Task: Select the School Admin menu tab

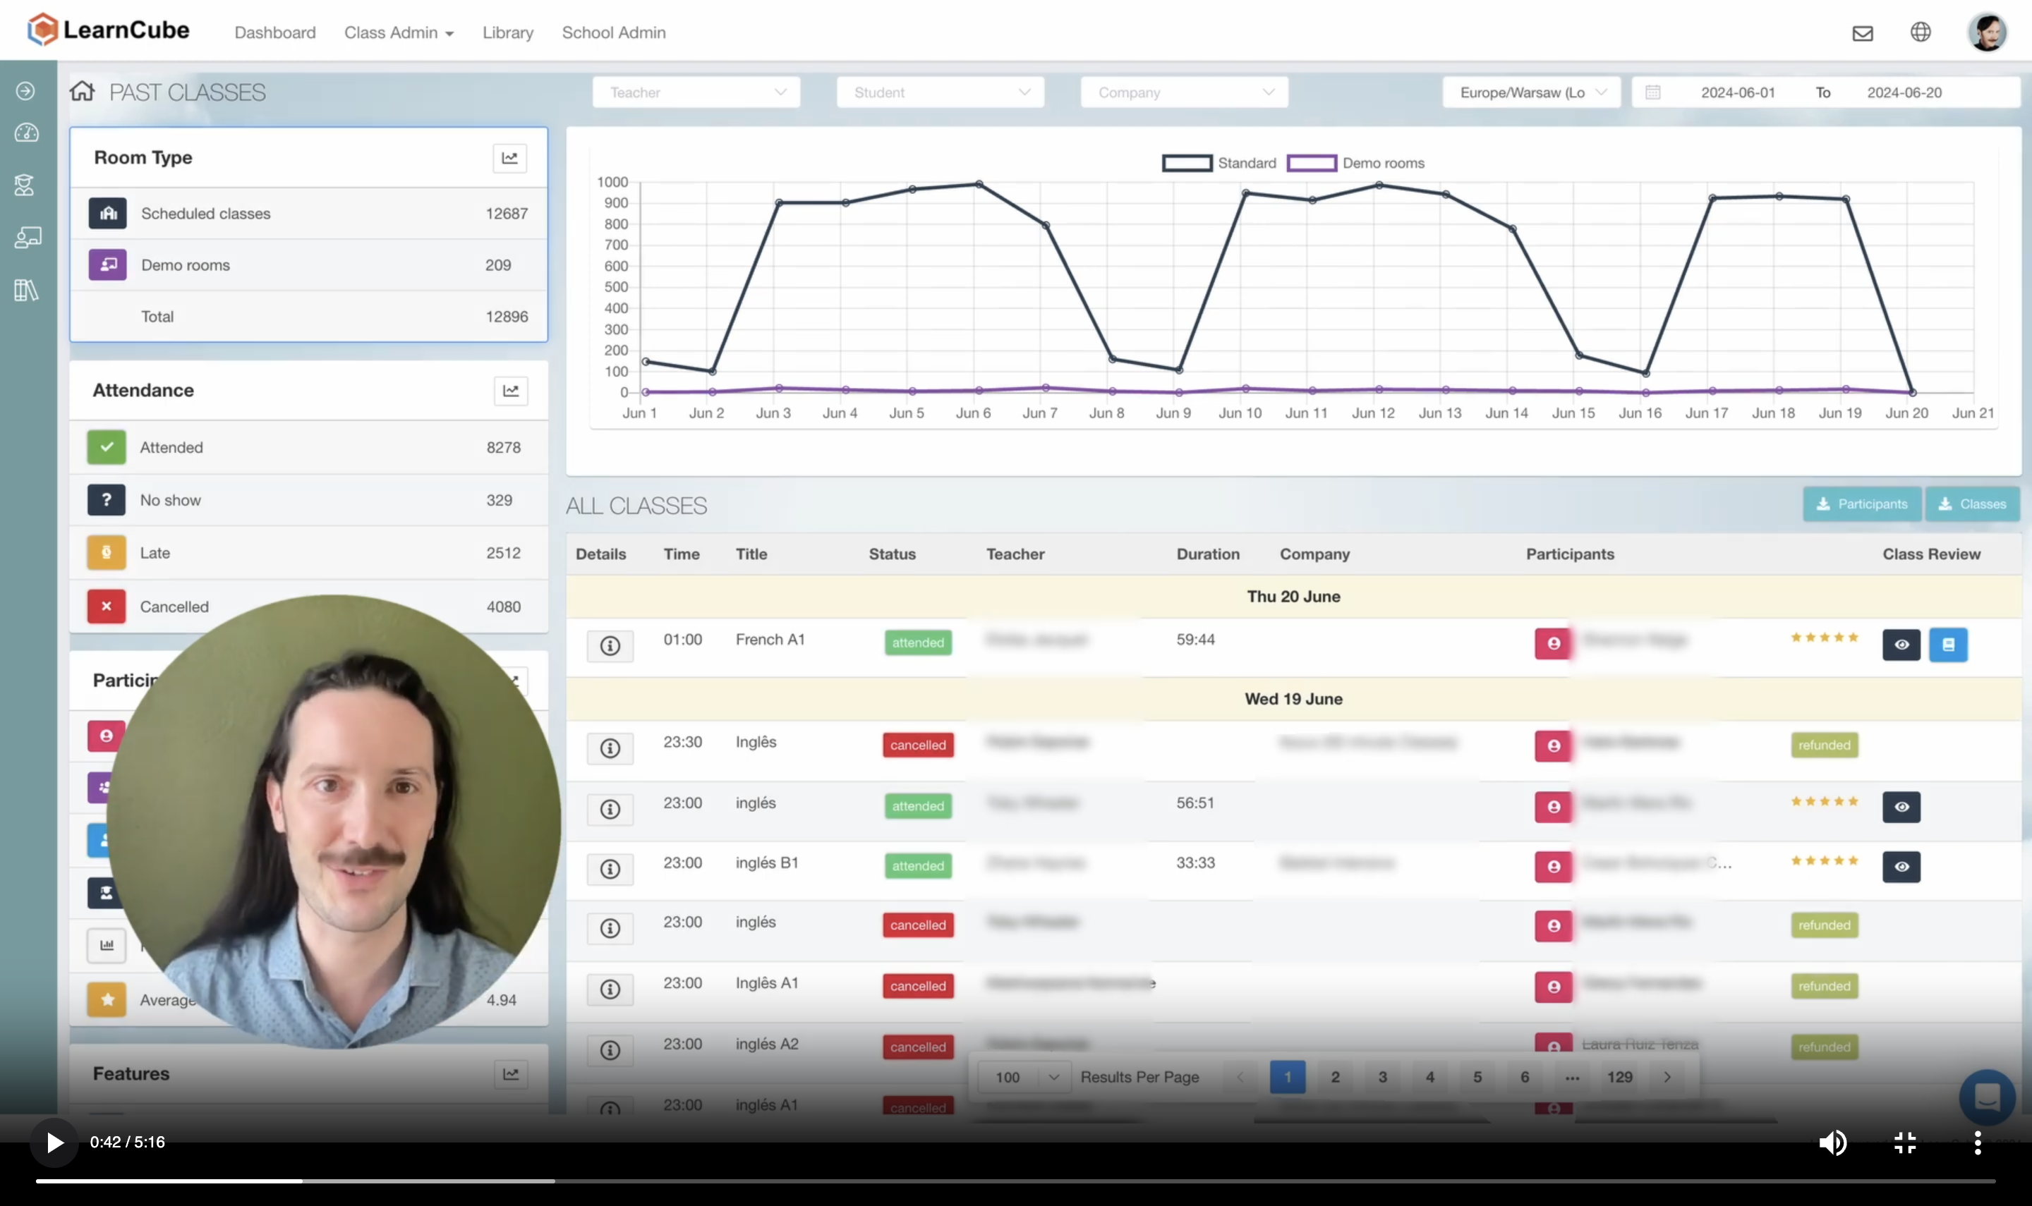Action: [x=613, y=32]
